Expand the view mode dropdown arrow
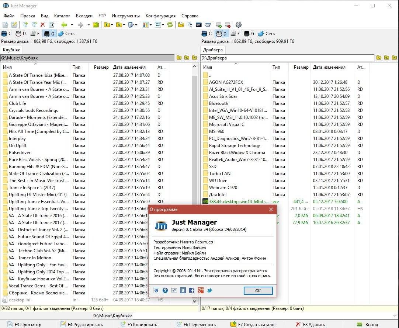 (151, 25)
